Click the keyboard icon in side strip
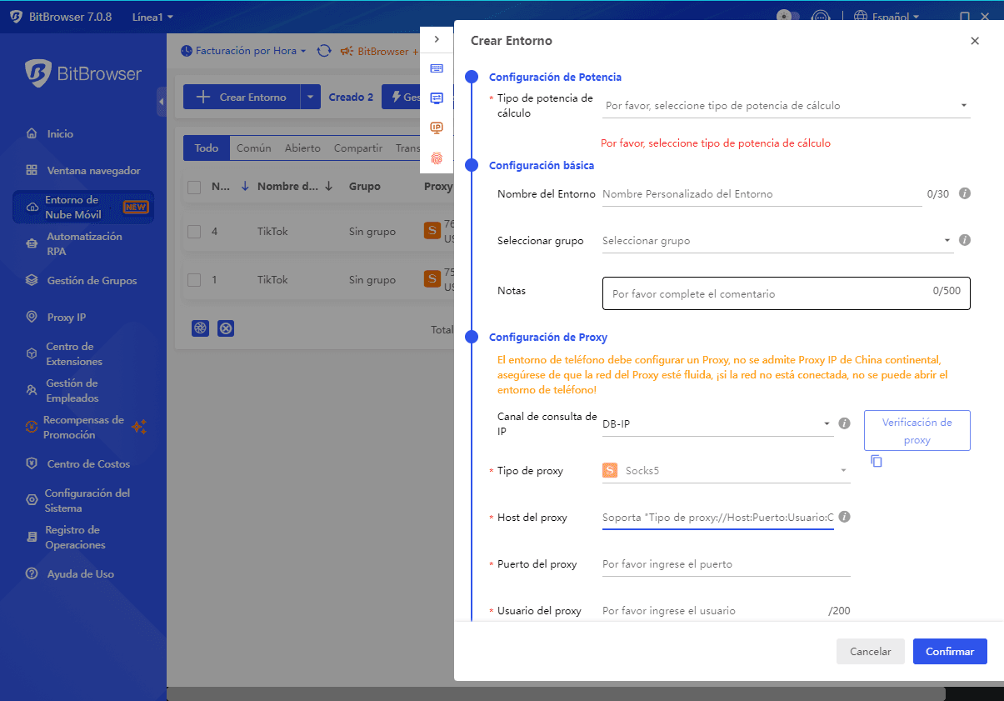Screen dimensions: 1004x701 tap(437, 68)
